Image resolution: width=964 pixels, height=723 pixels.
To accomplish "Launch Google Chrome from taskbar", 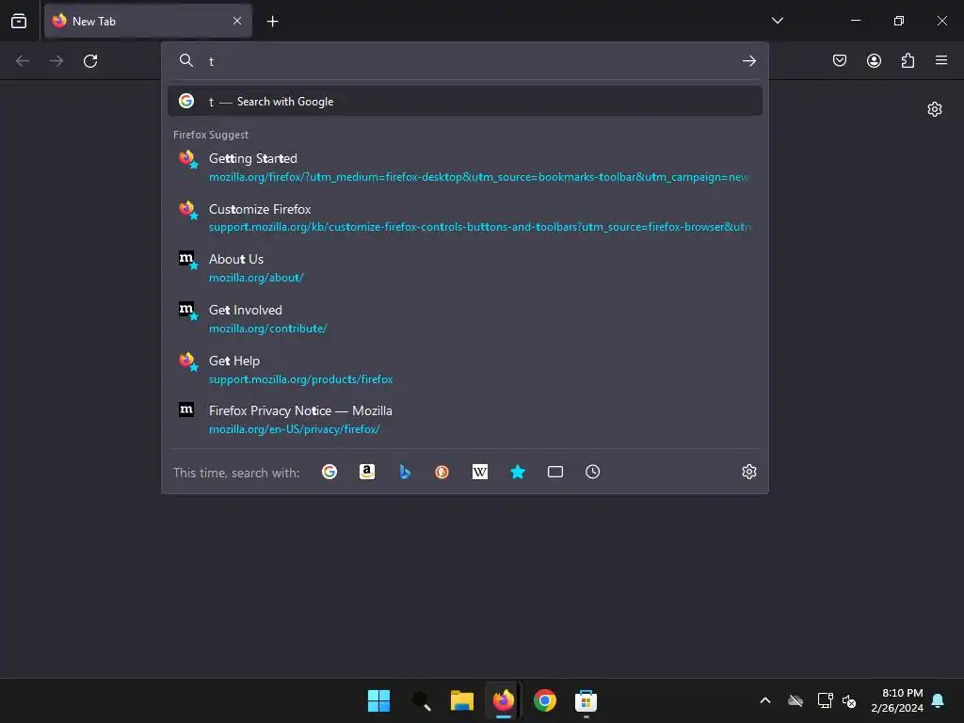I will click(545, 700).
